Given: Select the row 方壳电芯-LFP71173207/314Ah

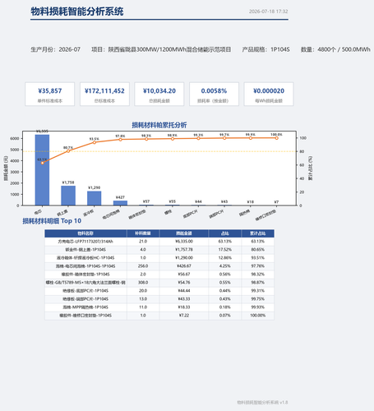Looking at the screenshot, I should point(159,242).
